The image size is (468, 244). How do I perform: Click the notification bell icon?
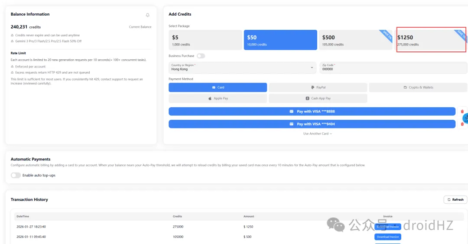pos(147,15)
